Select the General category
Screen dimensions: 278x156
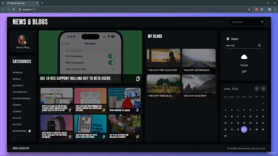point(17,72)
